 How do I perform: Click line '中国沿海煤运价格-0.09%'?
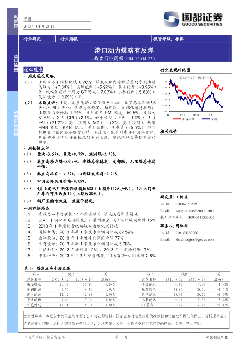[62, 181]
